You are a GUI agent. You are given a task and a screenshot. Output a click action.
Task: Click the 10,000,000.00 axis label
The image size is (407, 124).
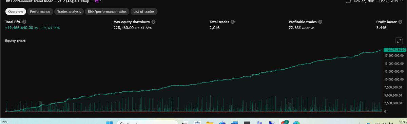(x=394, y=80)
